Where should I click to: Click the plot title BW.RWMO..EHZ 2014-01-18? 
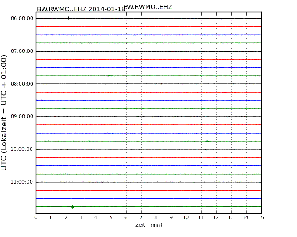pos(81,9)
